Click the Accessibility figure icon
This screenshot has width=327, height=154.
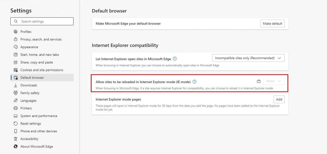(x=16, y=139)
